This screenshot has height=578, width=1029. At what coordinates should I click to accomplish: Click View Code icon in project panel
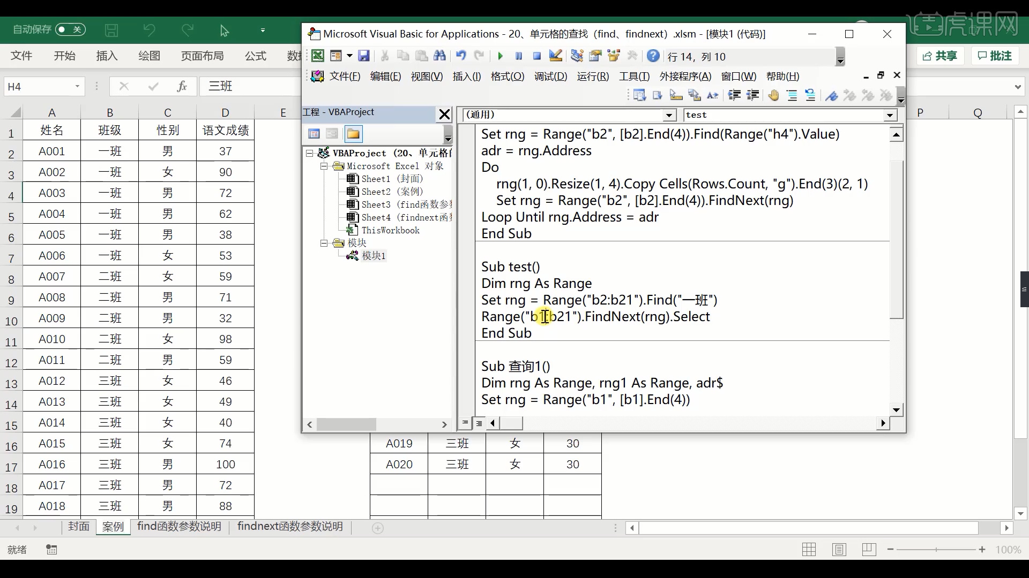(314, 134)
